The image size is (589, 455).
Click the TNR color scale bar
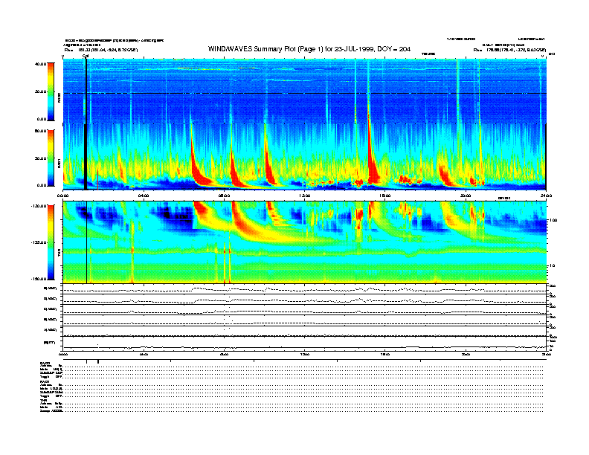click(52, 242)
